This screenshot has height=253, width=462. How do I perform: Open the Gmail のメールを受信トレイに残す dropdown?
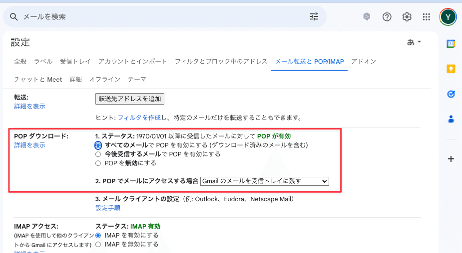click(264, 181)
